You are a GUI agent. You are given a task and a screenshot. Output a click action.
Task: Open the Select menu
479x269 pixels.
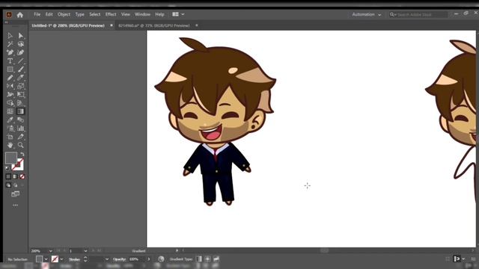point(95,14)
